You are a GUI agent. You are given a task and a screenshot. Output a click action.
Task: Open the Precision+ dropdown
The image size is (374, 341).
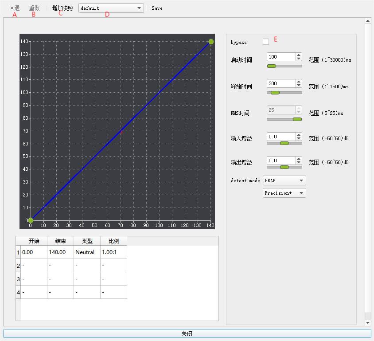tap(284, 193)
